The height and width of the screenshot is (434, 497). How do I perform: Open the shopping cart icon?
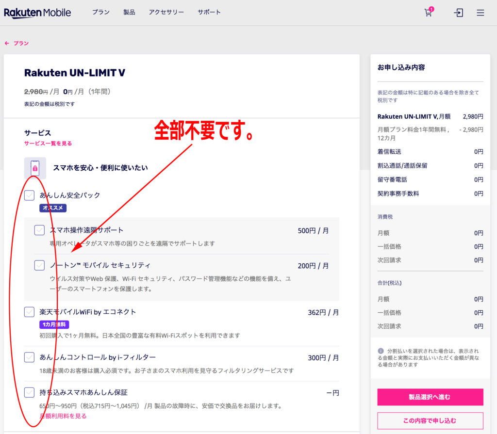pos(428,13)
